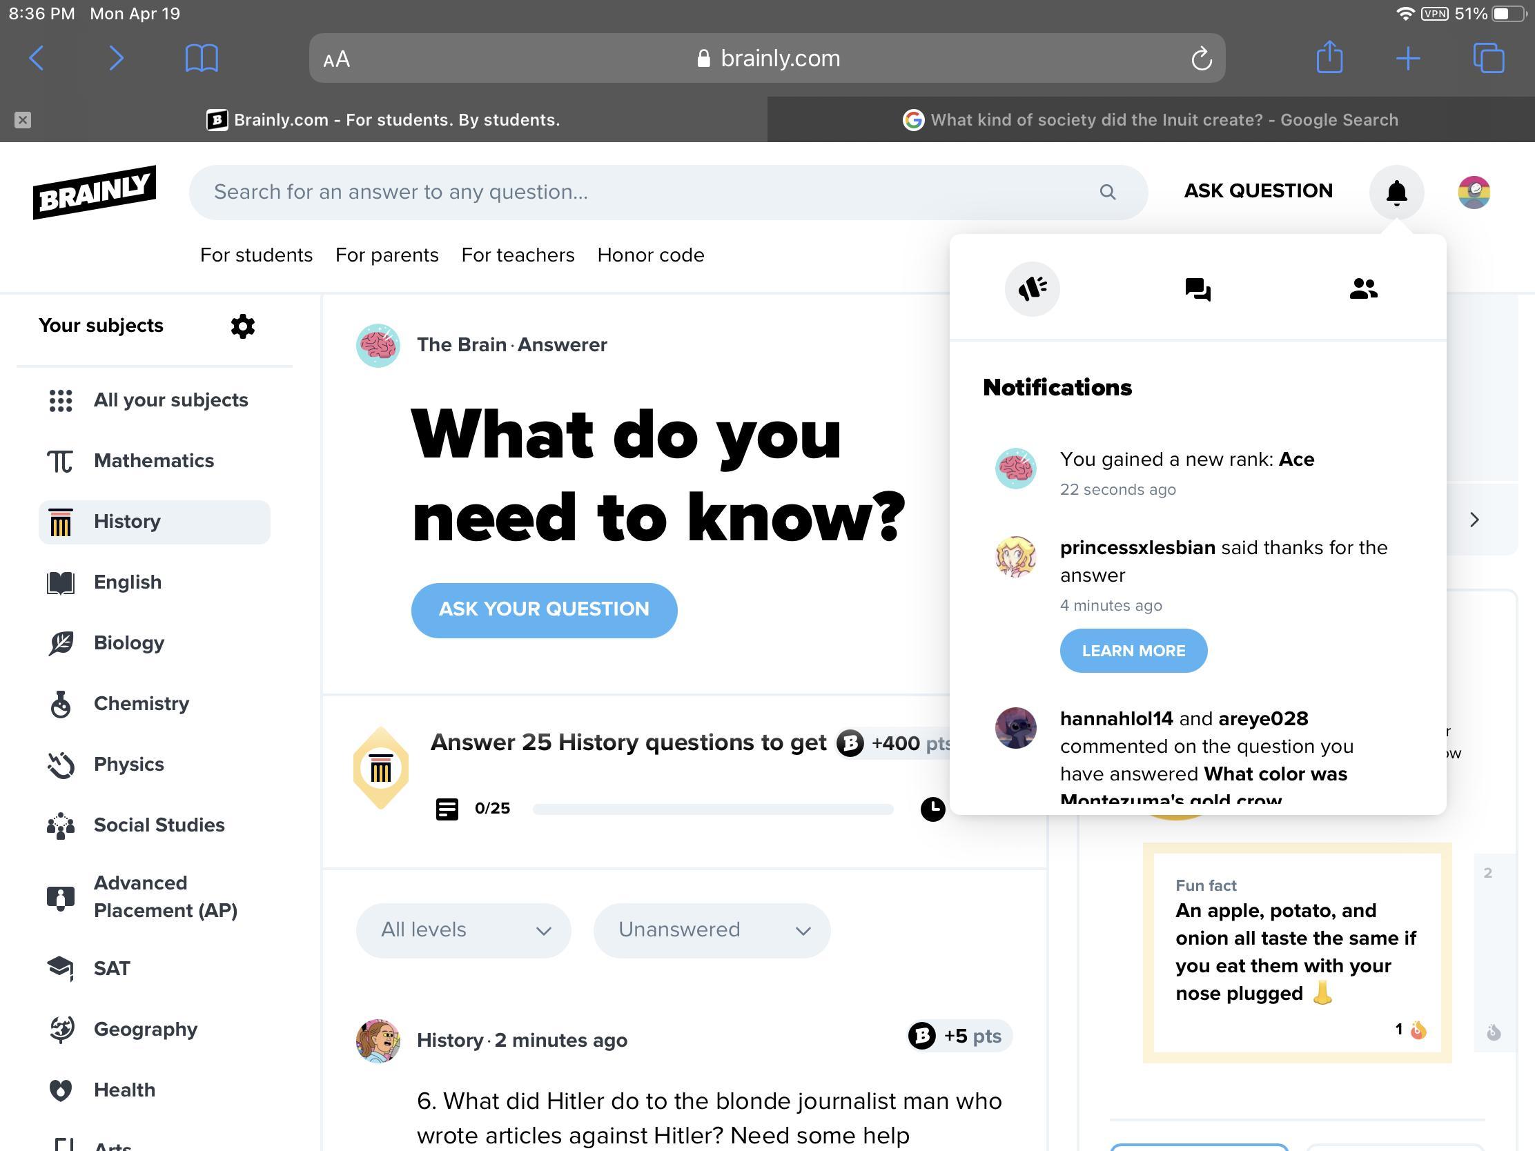1535x1151 pixels.
Task: Select Mathematics in the subjects sidebar
Action: click(x=153, y=461)
